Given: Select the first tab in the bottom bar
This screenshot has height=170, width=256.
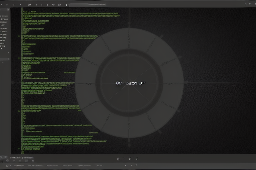Looking at the screenshot, I should [8, 165].
